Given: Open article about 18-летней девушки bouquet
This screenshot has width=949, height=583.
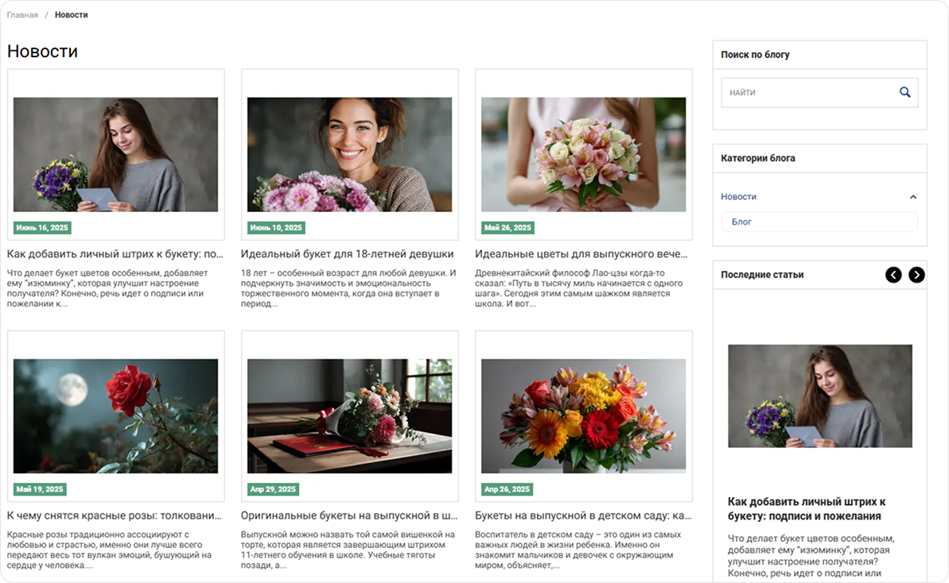Looking at the screenshot, I should coord(347,254).
